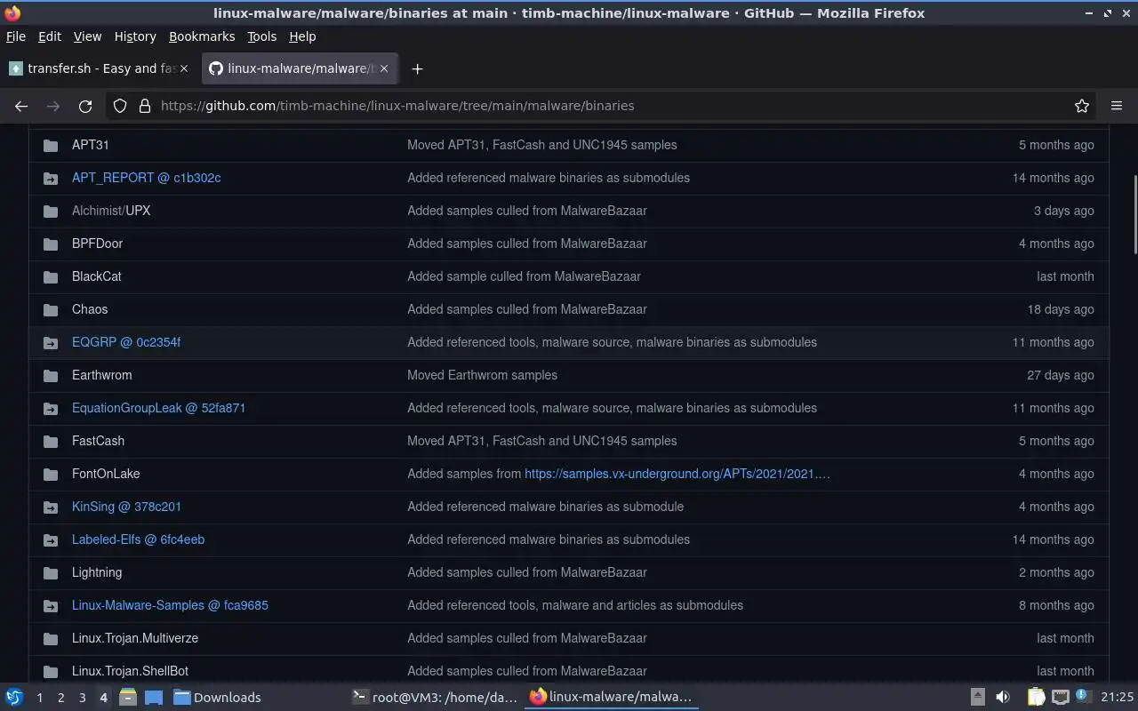Select the linux-malware GitHub tab
This screenshot has width=1138, height=711.
pyautogui.click(x=299, y=68)
